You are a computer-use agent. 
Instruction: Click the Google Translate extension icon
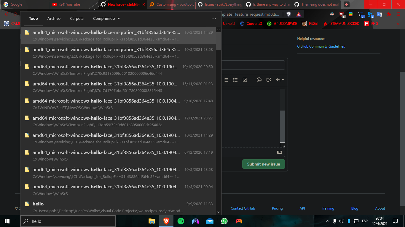(x=379, y=14)
